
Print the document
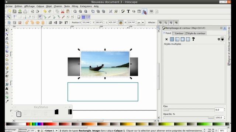(25, 11)
